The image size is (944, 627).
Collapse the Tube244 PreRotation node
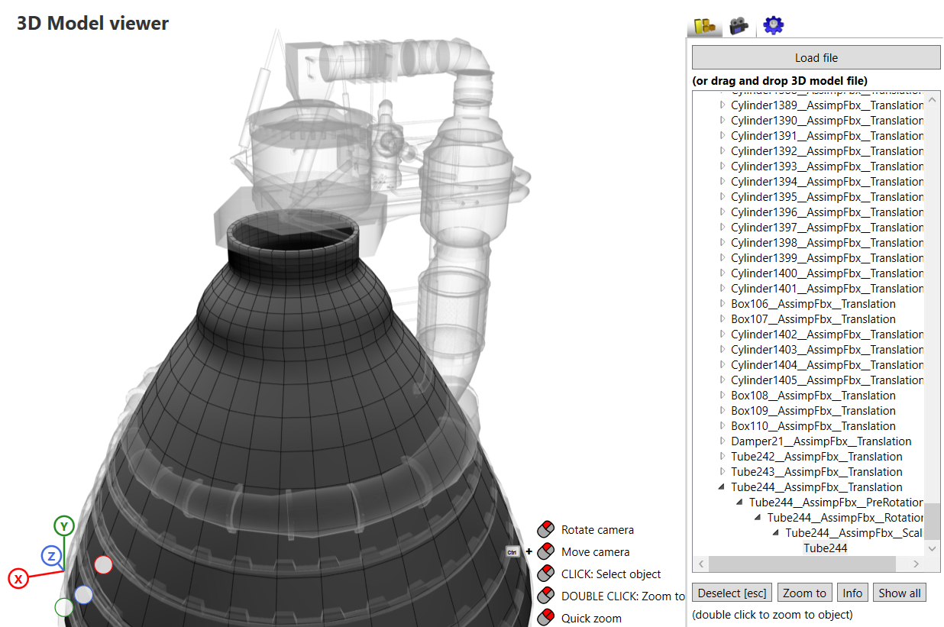(x=741, y=503)
